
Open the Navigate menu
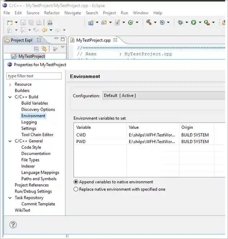click(73, 13)
